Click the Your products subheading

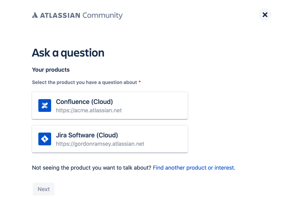[x=51, y=70]
